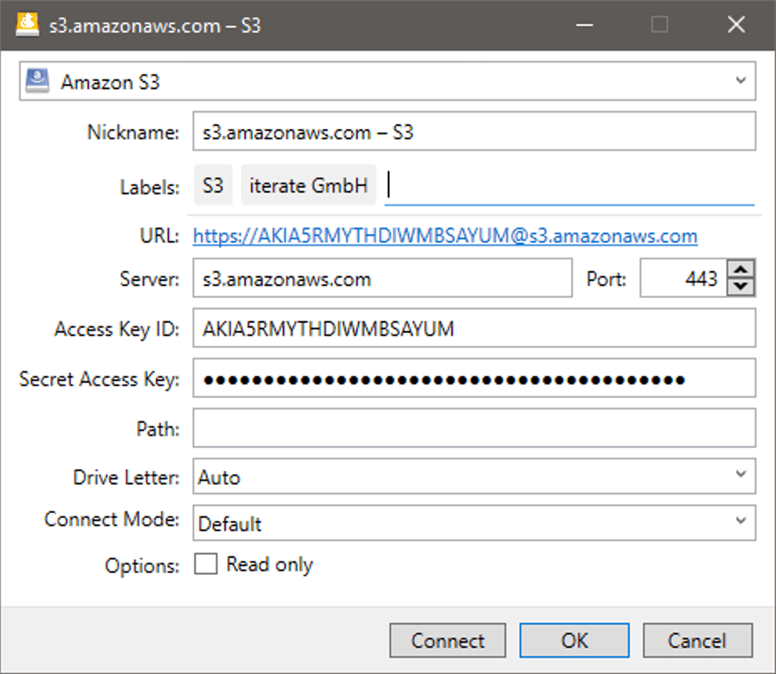Click the Amazon S3 drive icon
Image resolution: width=776 pixels, height=674 pixels.
point(38,81)
